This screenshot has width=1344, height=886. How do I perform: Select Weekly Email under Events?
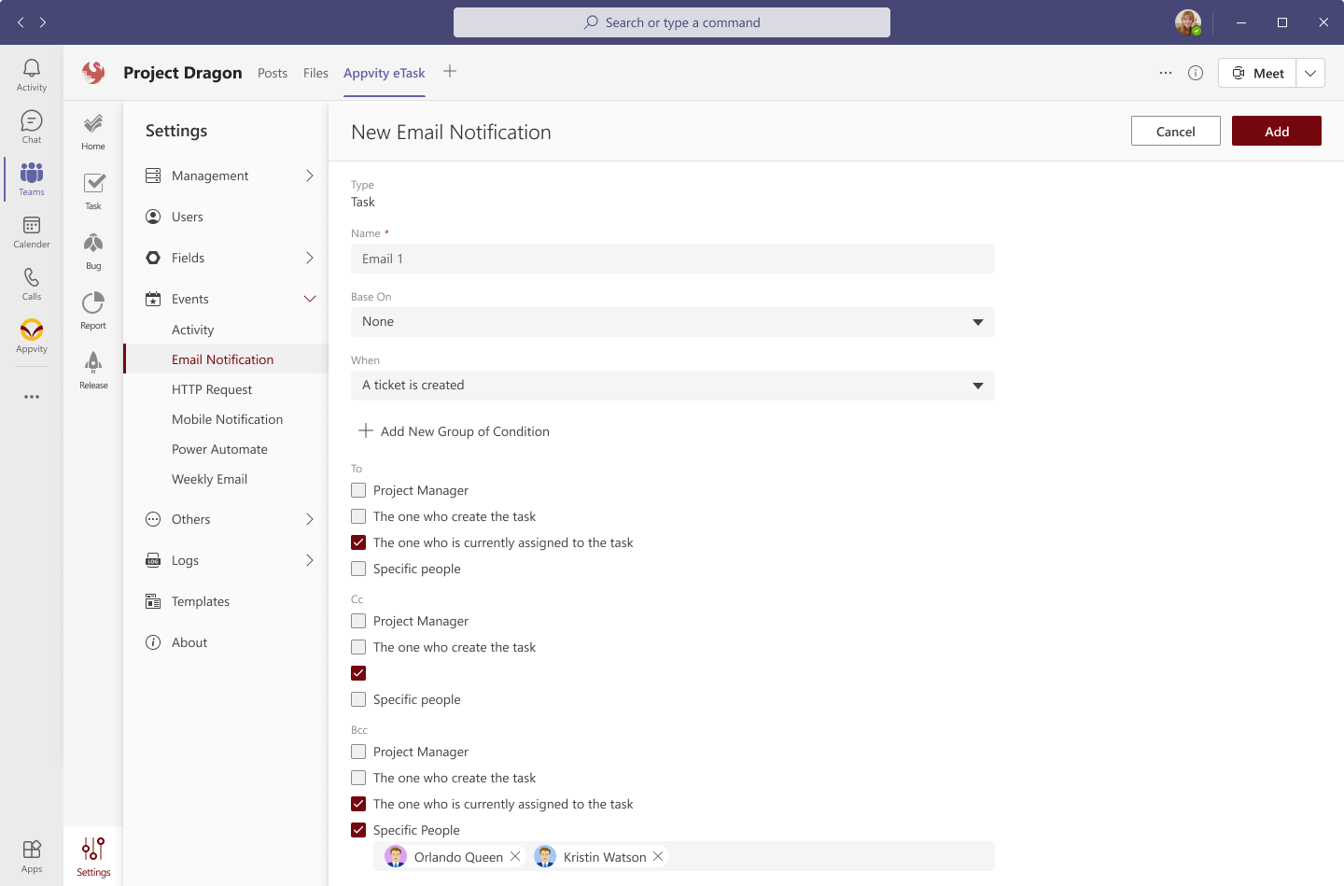[209, 479]
